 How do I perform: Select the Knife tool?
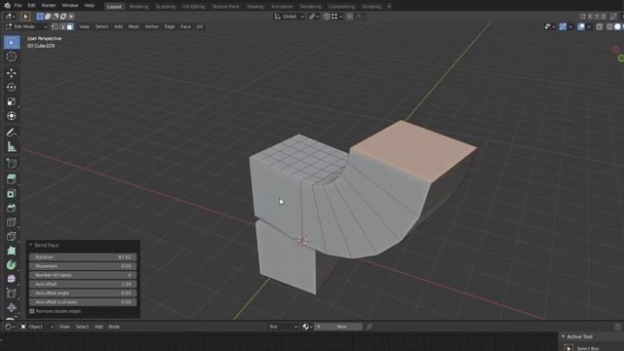(12, 236)
